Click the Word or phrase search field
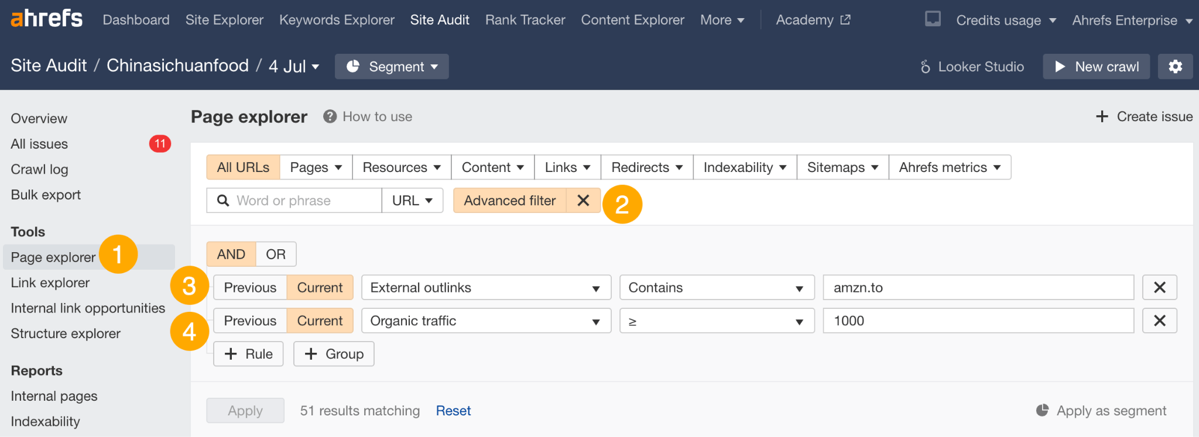1199x437 pixels. [304, 201]
